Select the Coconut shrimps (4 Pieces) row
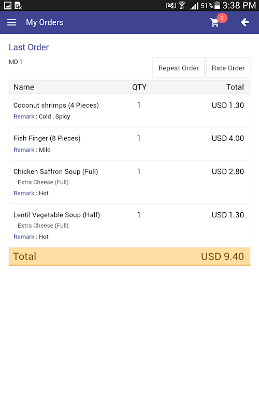Screen dimensions: 259x414 point(129,111)
